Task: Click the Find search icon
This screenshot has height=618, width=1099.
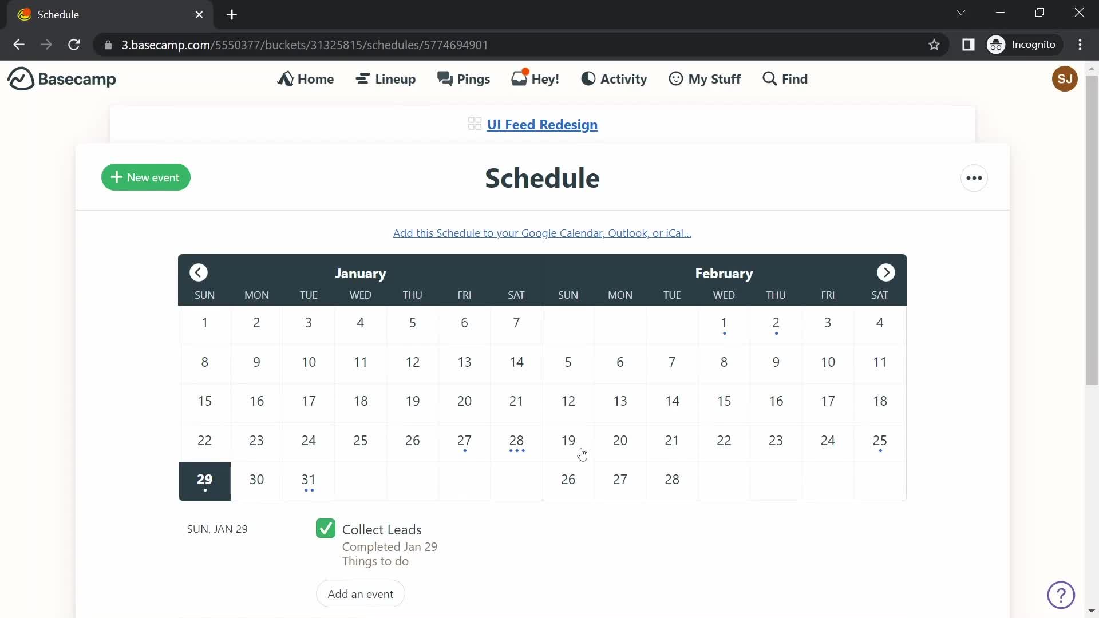Action: click(769, 78)
